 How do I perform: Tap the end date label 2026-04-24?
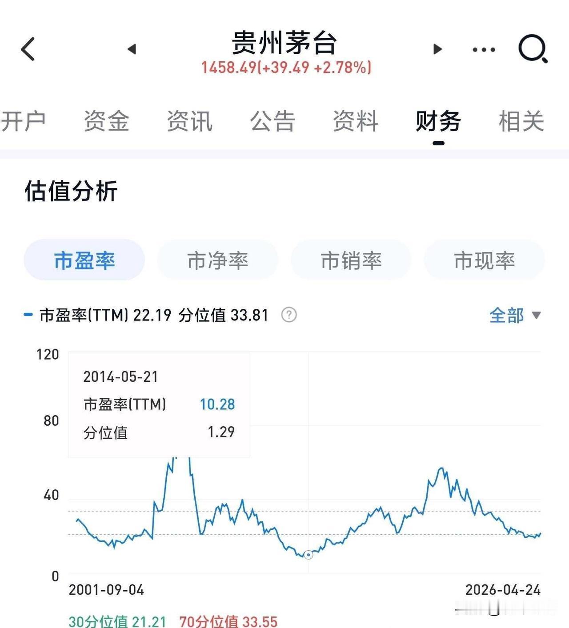pyautogui.click(x=503, y=590)
